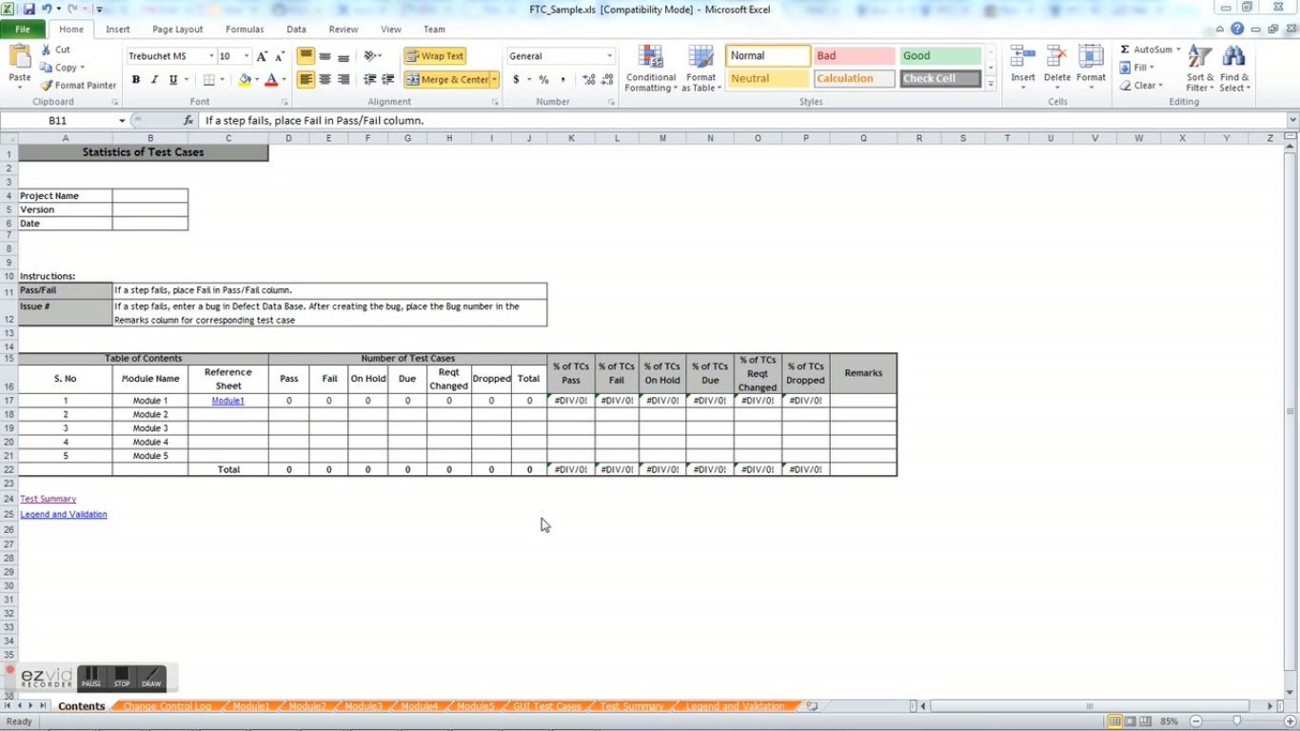The height and width of the screenshot is (731, 1300).
Task: Click the Insert Function fx icon
Action: pyautogui.click(x=188, y=121)
